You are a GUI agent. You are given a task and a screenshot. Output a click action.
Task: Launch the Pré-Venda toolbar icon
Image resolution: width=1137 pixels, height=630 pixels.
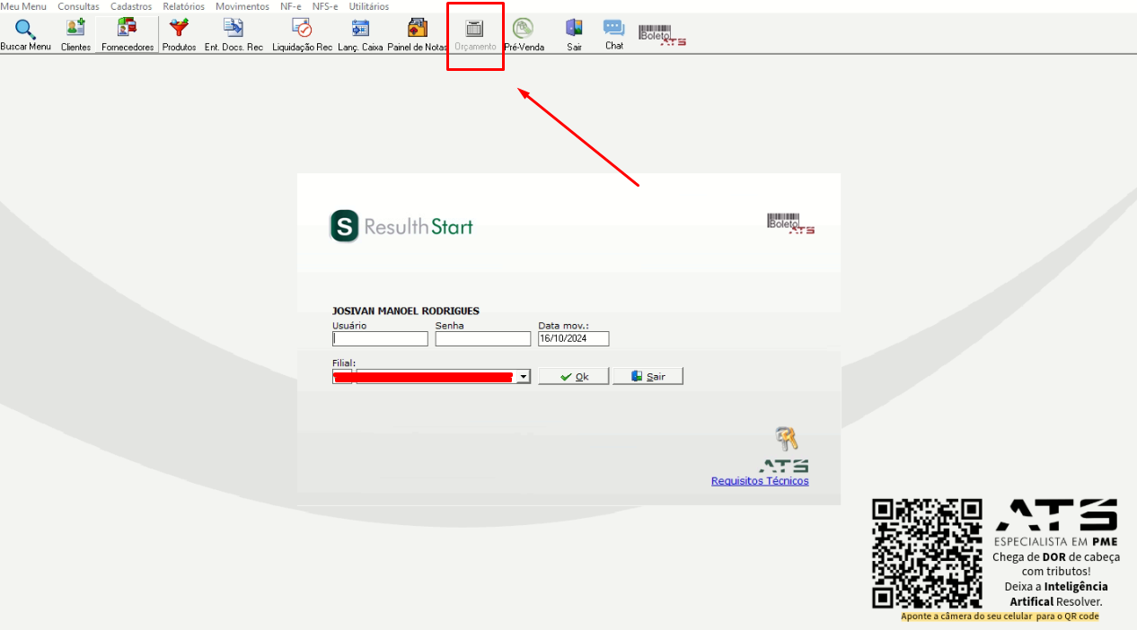523,28
